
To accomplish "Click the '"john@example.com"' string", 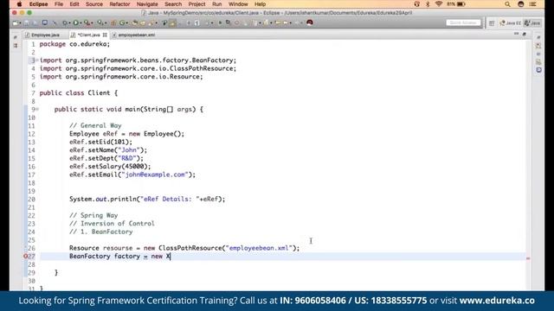I will click(155, 175).
